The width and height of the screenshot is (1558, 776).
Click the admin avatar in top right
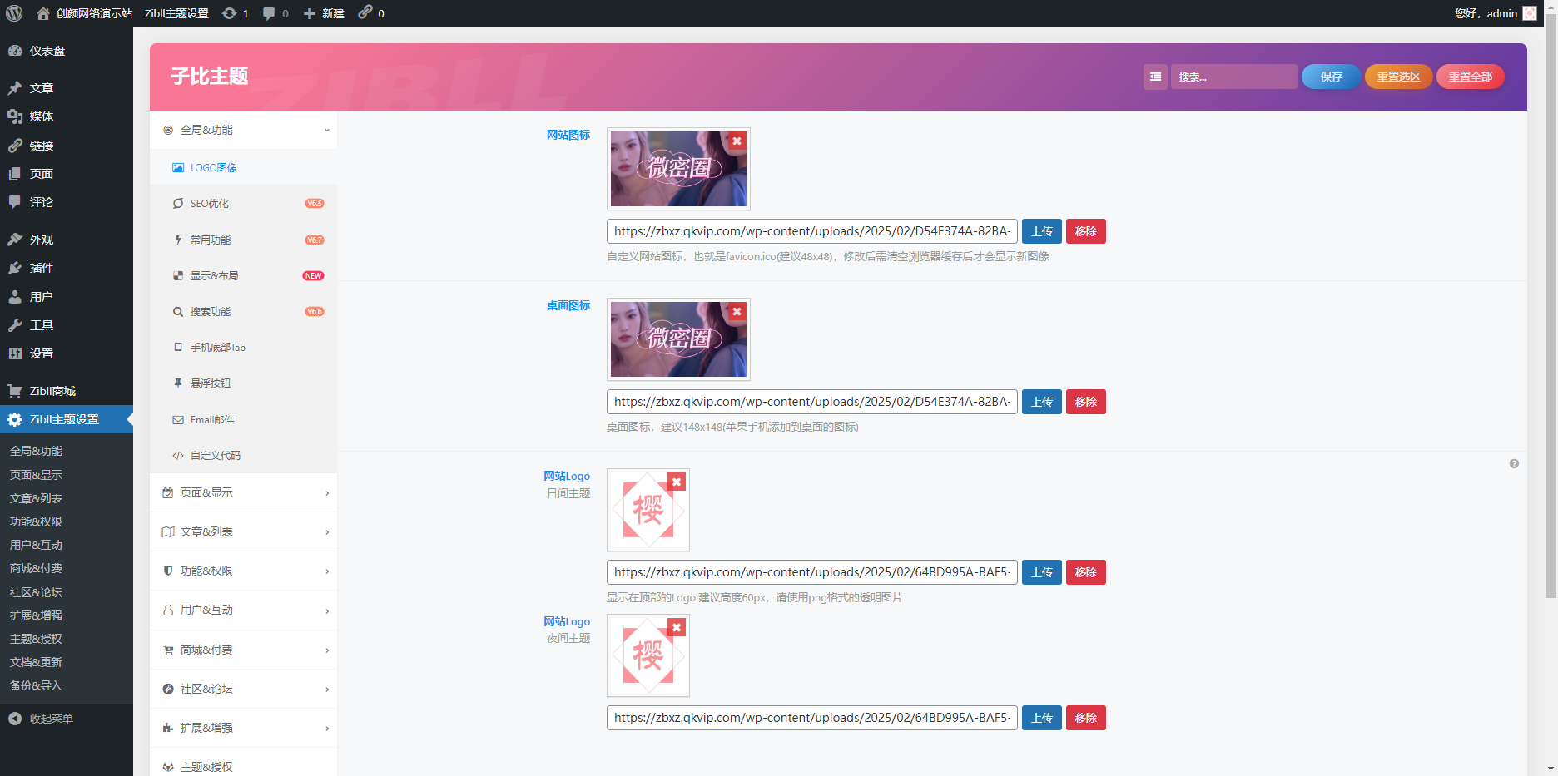click(1530, 13)
